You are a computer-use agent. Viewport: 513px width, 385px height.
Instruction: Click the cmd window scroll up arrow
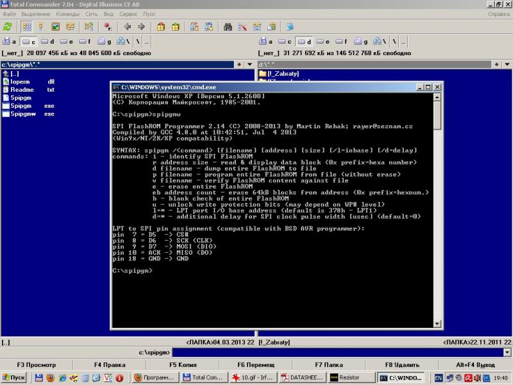(437, 97)
